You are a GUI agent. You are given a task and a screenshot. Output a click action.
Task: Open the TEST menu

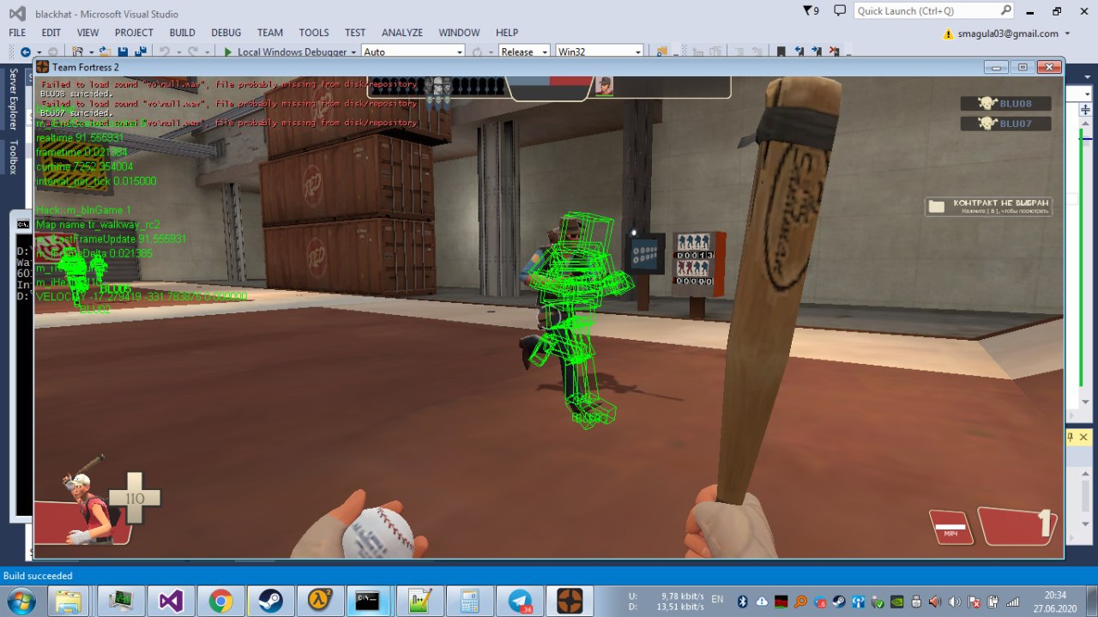355,33
